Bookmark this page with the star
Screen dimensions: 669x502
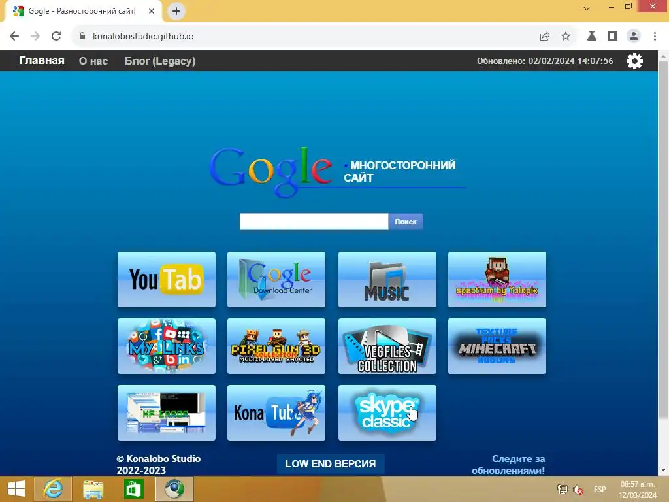coord(566,37)
